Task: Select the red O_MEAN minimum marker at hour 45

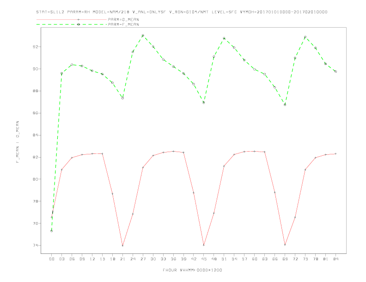Action: 204,245
